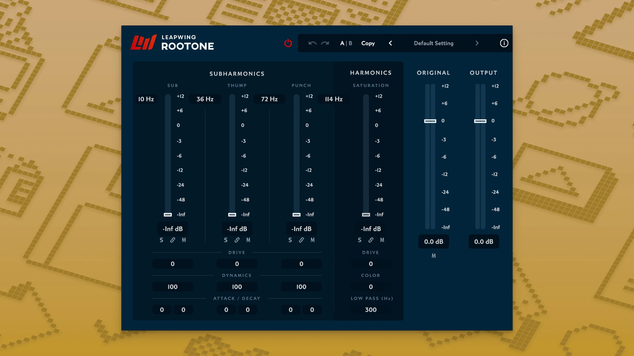Mute the Original signal
This screenshot has height=356, width=634.
coord(434,256)
